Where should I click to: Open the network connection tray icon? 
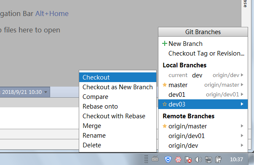pos(209,160)
